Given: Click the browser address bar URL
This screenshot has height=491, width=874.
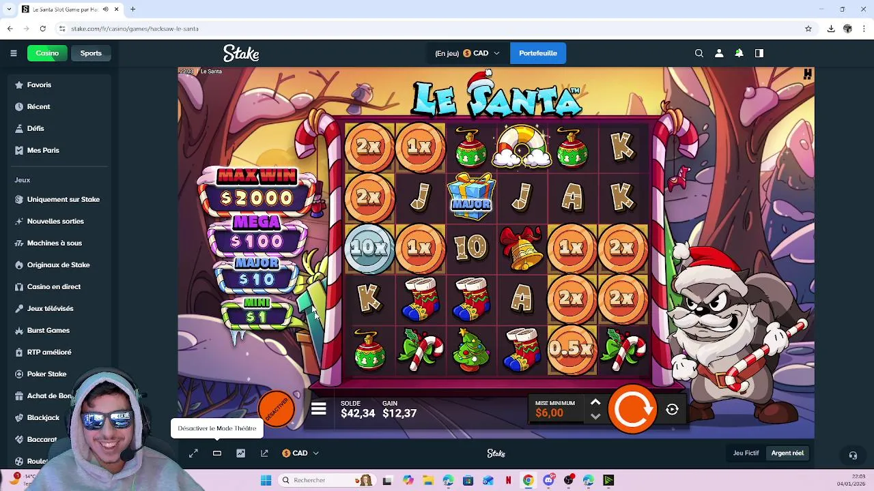Looking at the screenshot, I should pos(135,29).
